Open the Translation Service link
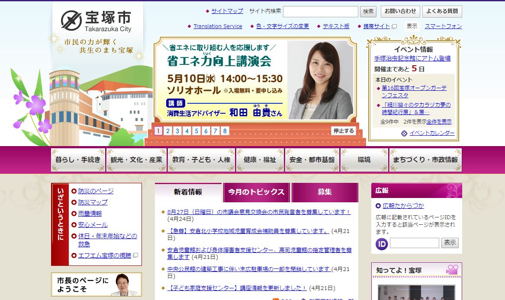The width and height of the screenshot is (505, 300). tap(218, 26)
